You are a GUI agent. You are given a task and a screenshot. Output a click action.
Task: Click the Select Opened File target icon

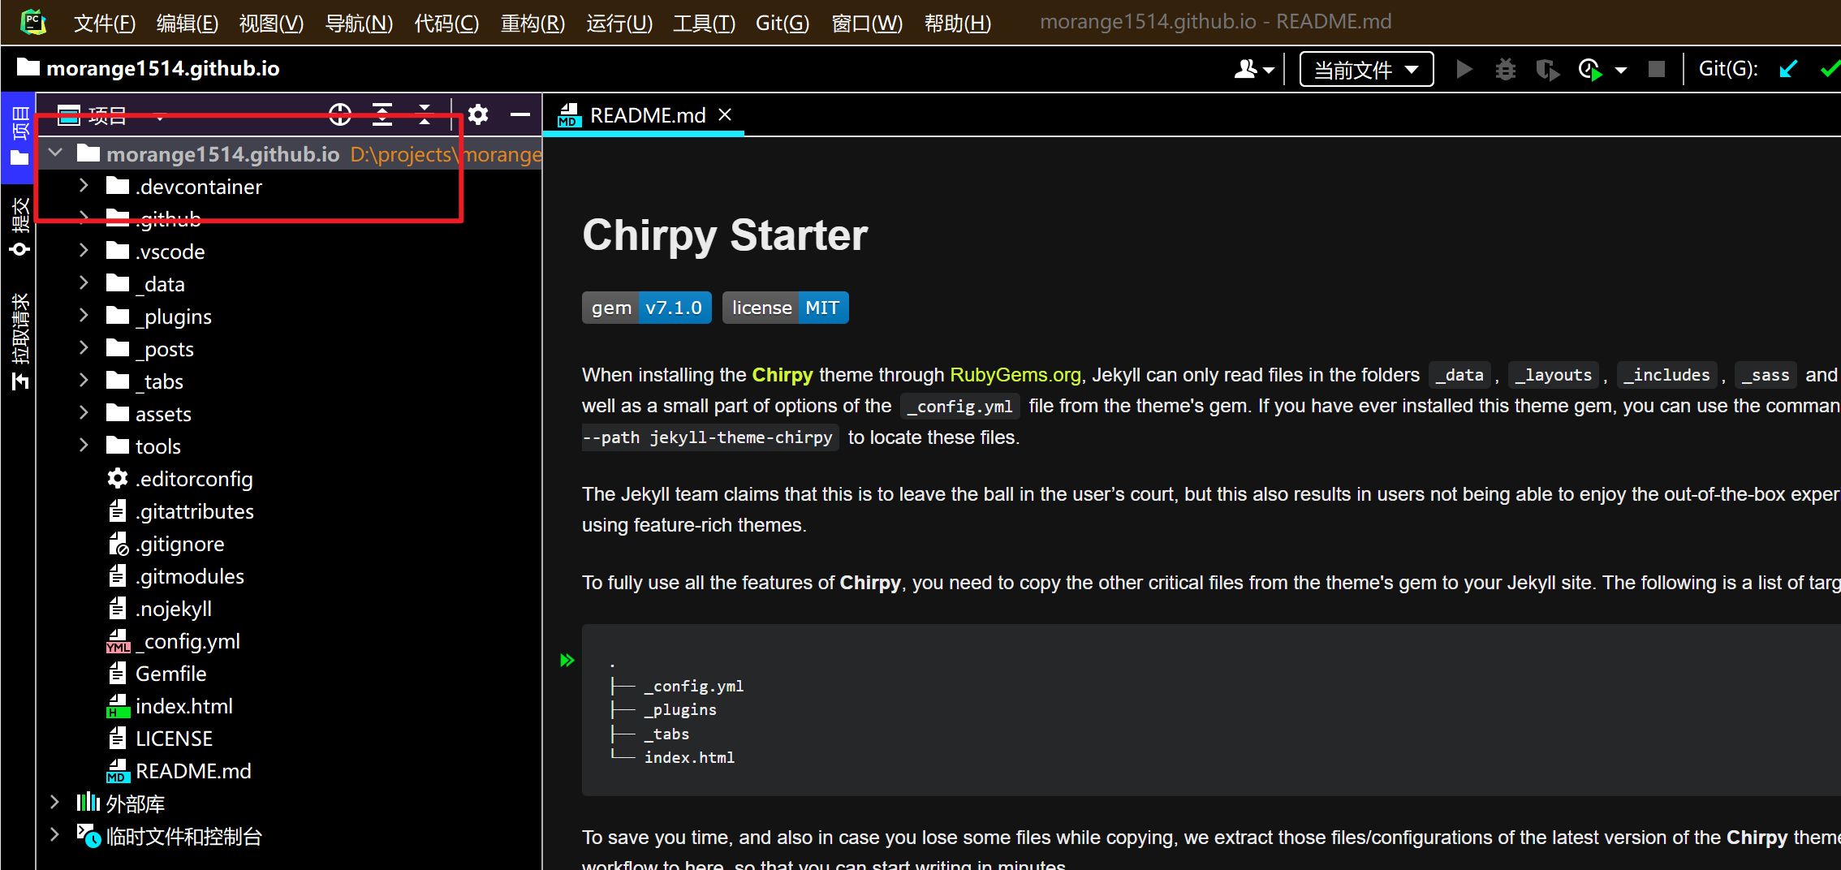click(340, 115)
